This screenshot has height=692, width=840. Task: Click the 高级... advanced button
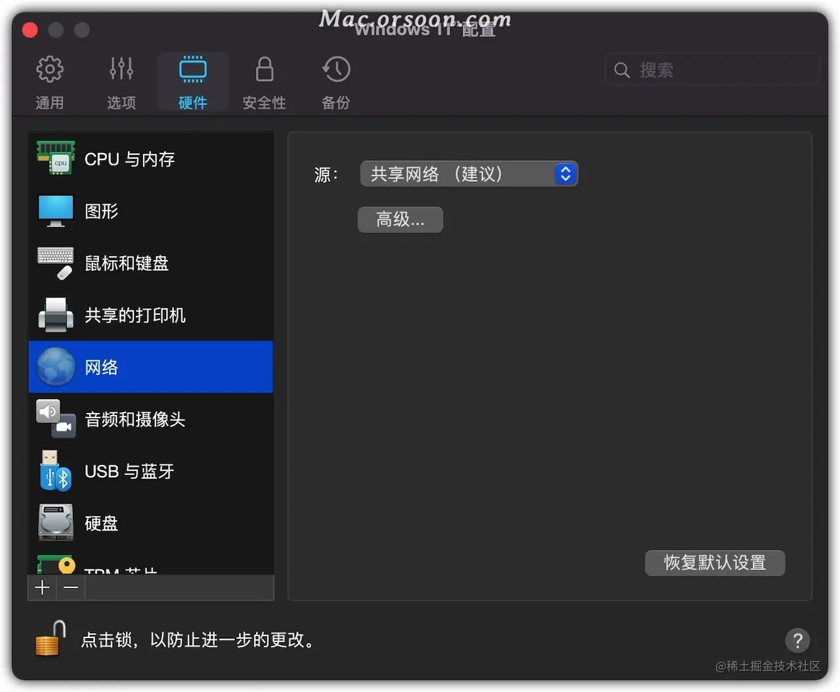(x=400, y=219)
